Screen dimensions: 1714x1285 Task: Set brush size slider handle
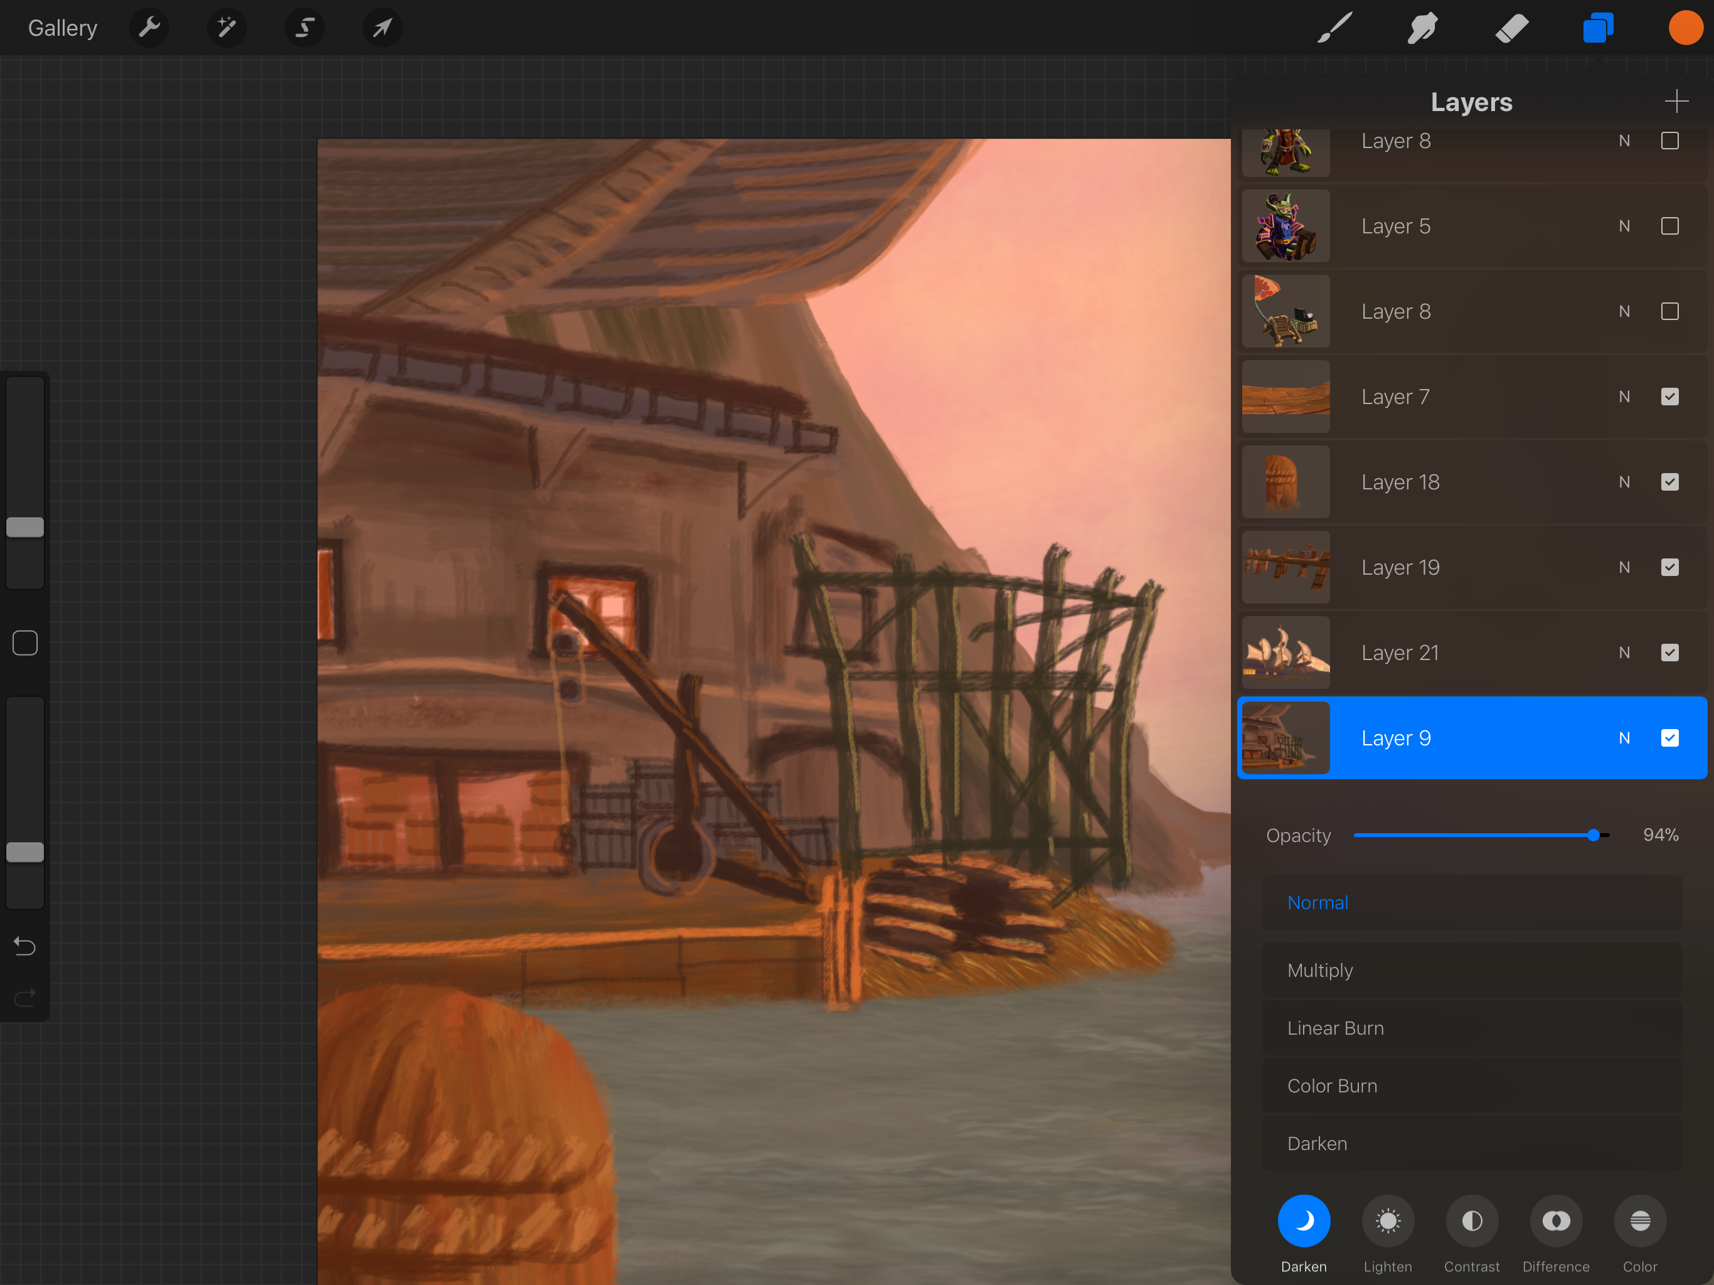(x=25, y=527)
